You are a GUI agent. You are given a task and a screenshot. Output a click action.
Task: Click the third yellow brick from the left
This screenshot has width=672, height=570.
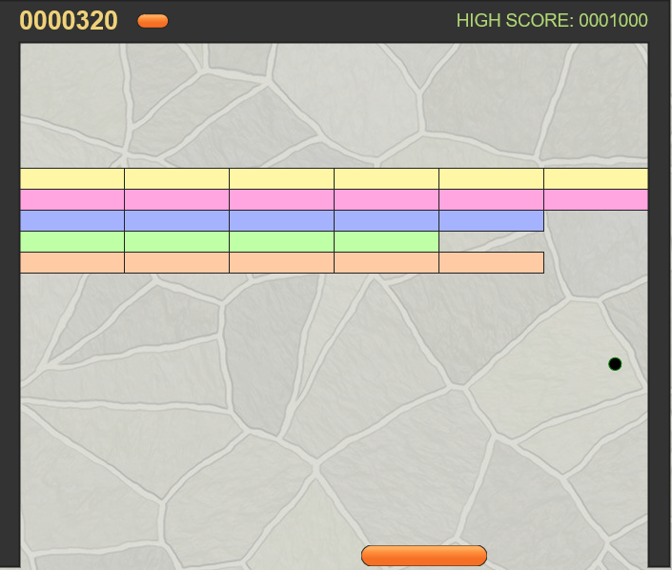pos(281,179)
